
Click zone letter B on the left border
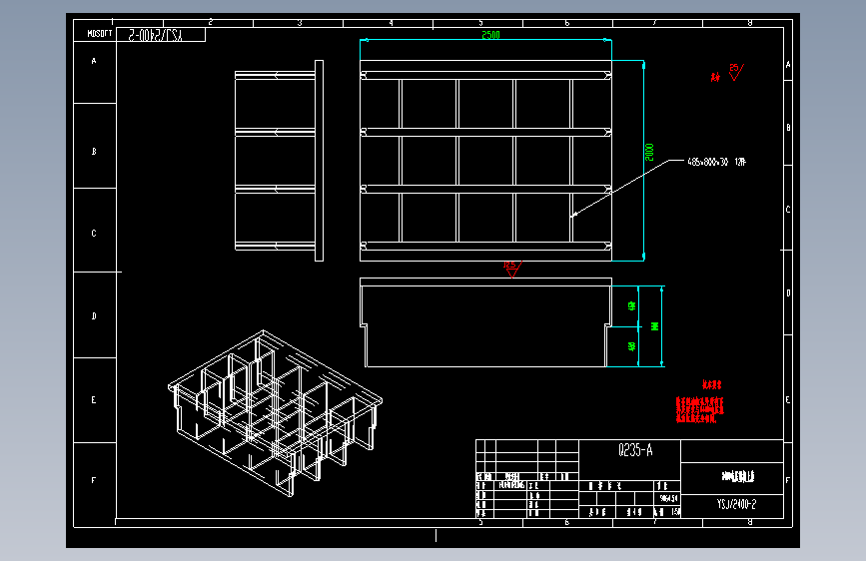click(94, 151)
